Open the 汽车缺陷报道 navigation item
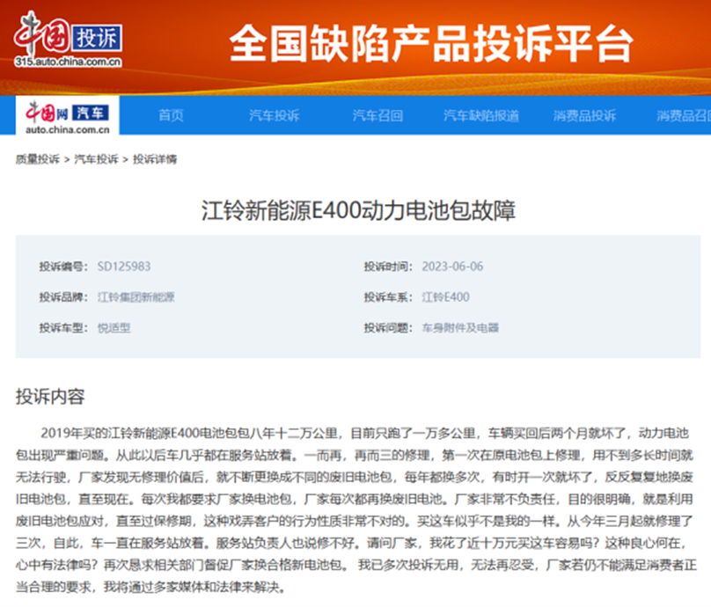The image size is (711, 607). click(x=481, y=115)
